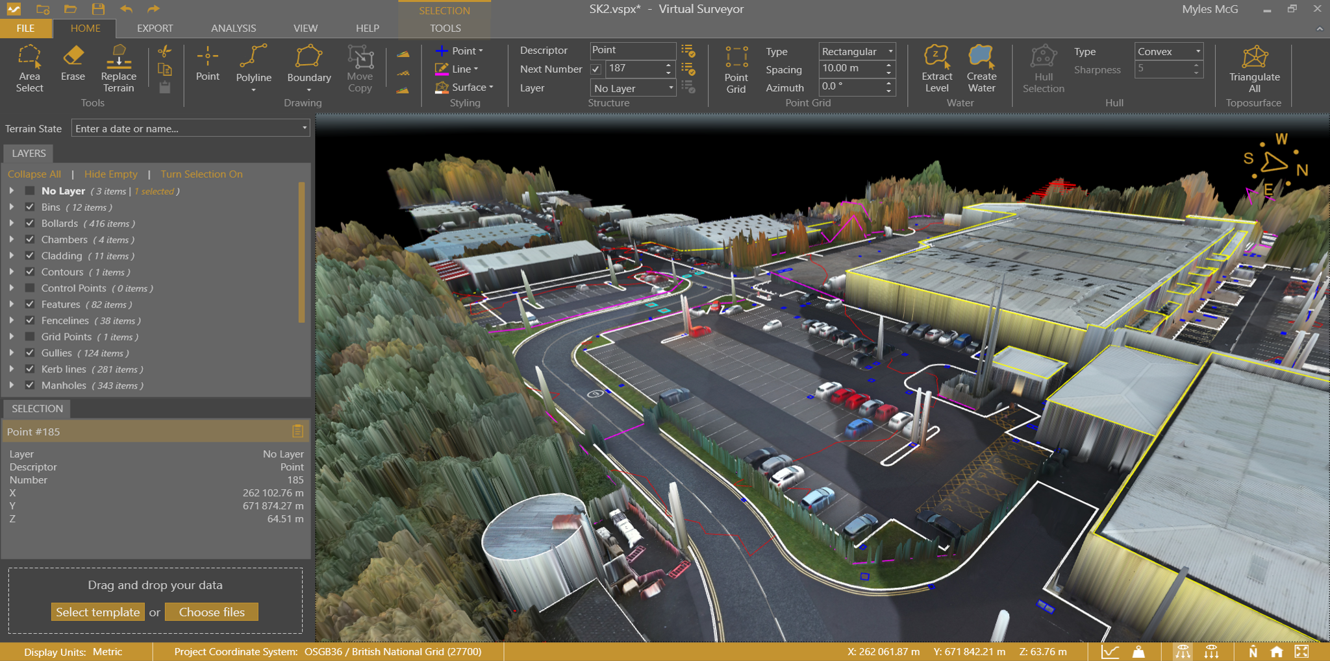Expand the Manholes layer tree
Image resolution: width=1330 pixels, height=661 pixels.
[12, 385]
